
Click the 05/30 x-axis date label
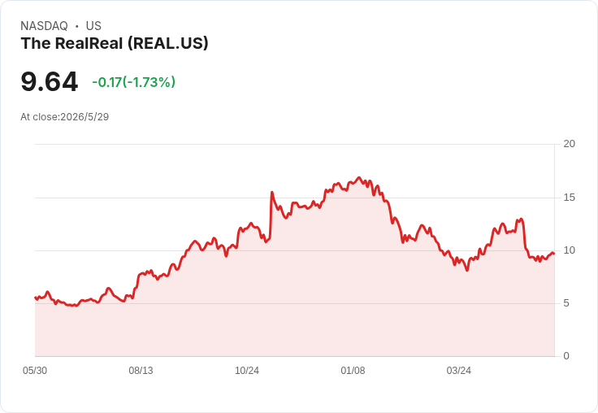coord(35,371)
